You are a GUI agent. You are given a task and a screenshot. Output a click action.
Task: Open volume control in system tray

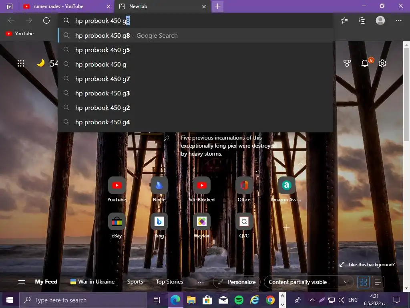click(x=341, y=300)
